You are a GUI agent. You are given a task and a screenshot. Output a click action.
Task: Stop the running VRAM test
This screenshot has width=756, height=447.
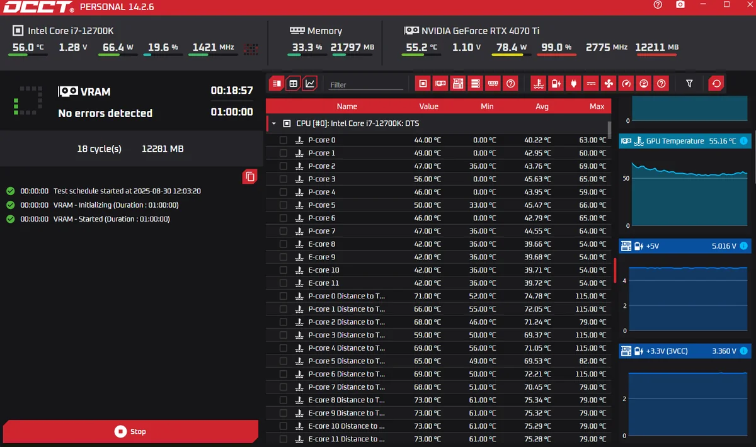tap(130, 432)
